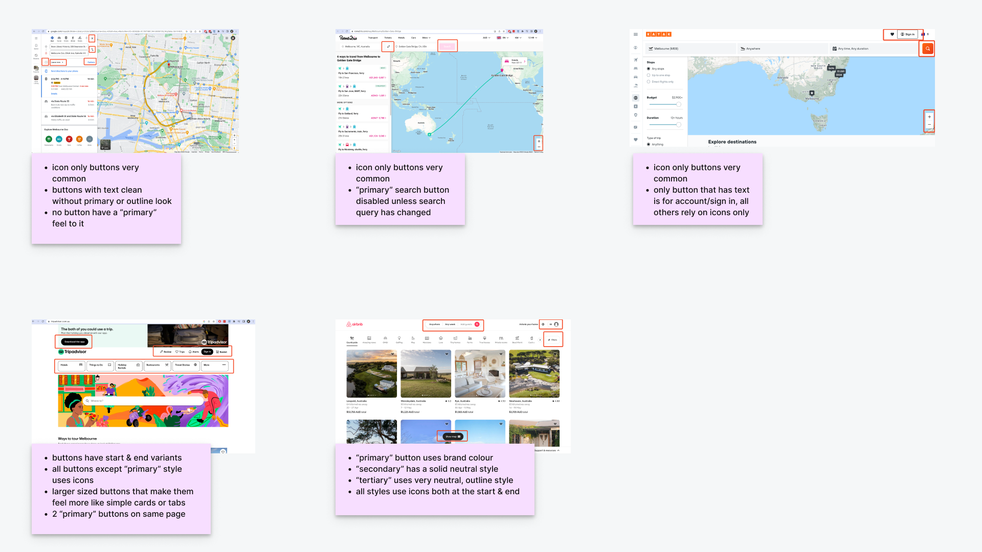Click the Kayak Budget slider handle
Image resolution: width=982 pixels, height=552 pixels.
coord(679,104)
